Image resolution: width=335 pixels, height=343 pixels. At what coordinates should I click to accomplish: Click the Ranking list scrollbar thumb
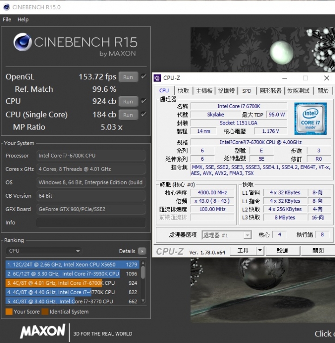pyautogui.click(x=143, y=272)
